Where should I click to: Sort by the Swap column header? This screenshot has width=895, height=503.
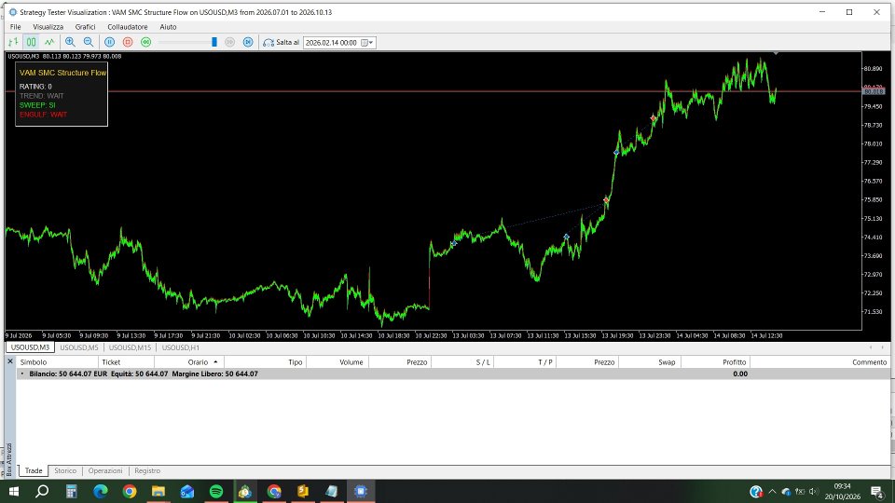tap(650, 362)
